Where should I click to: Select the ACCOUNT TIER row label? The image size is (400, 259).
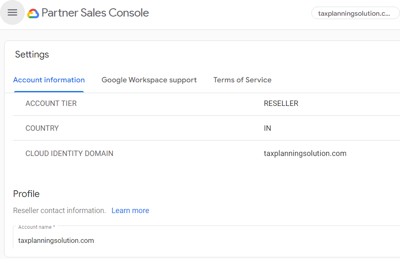[x=51, y=103]
